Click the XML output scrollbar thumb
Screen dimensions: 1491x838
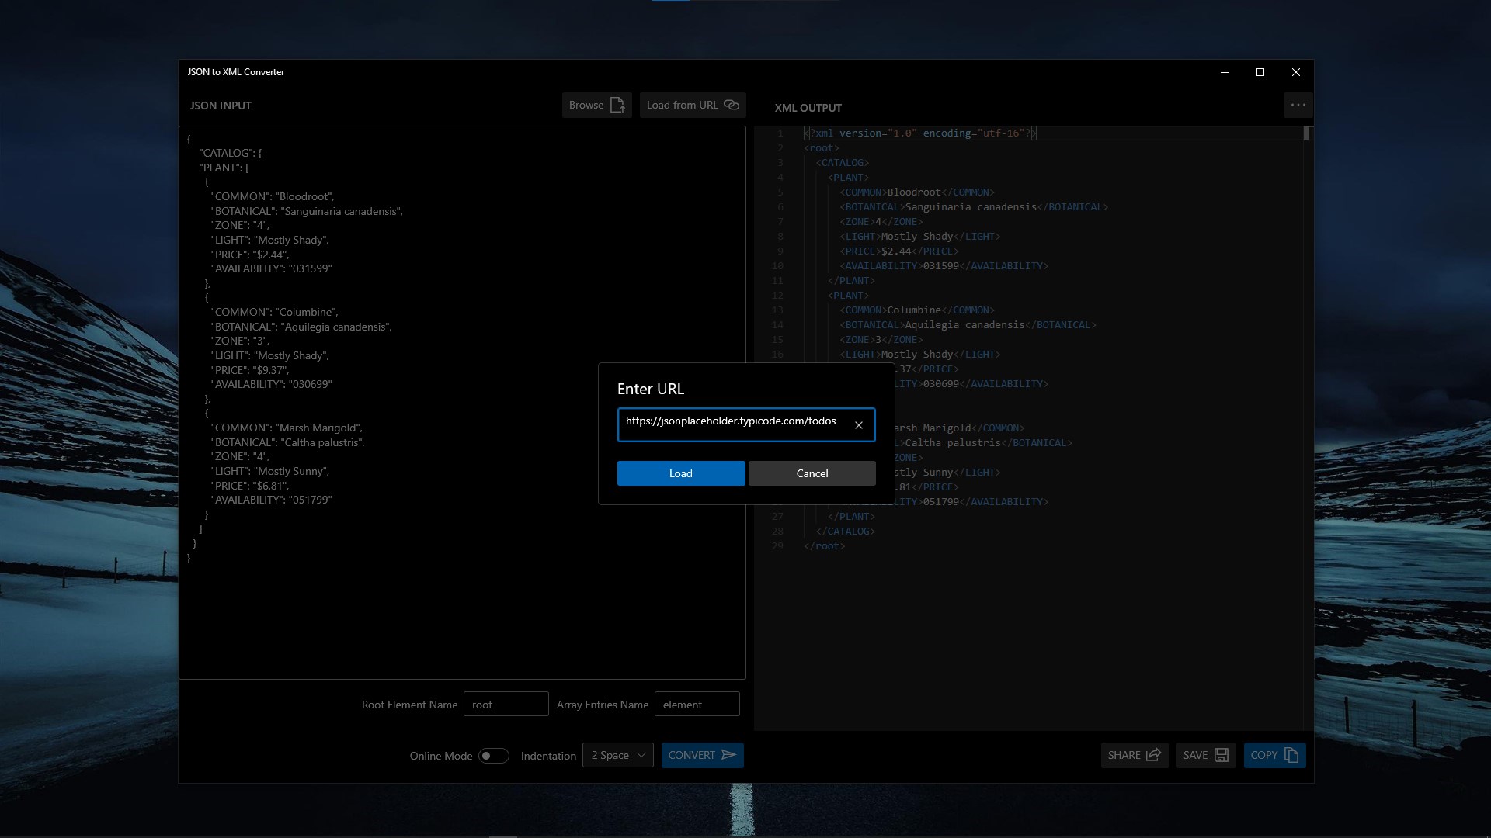[1306, 133]
